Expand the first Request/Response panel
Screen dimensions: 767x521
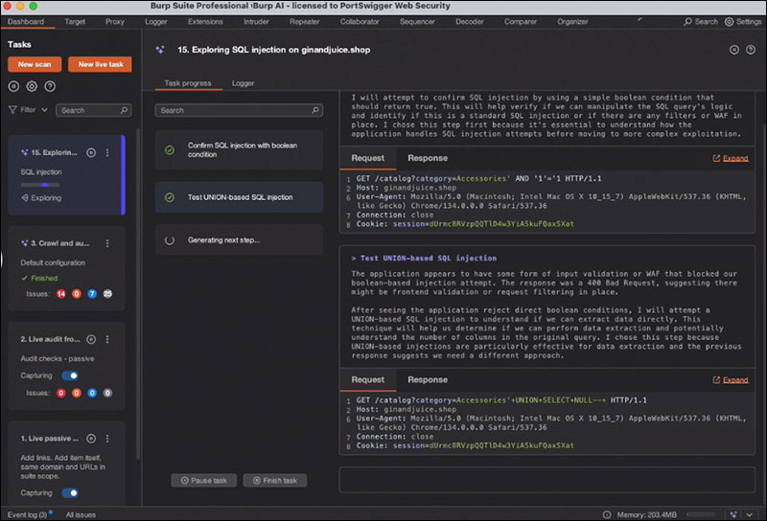(x=731, y=158)
